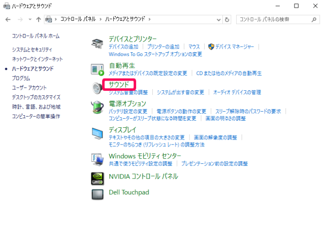The width and height of the screenshot is (325, 243).
Task: Expand the chevron before コントロール パネル breadcrumb
Action: coord(55,19)
